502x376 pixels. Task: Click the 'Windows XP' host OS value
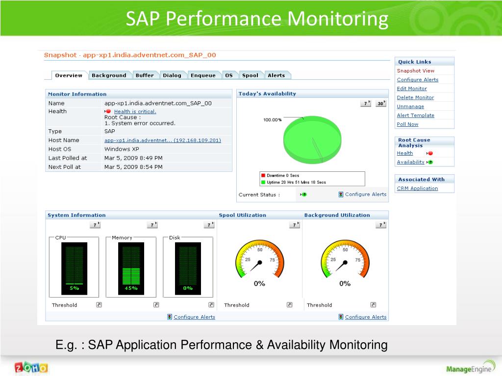tap(122, 149)
